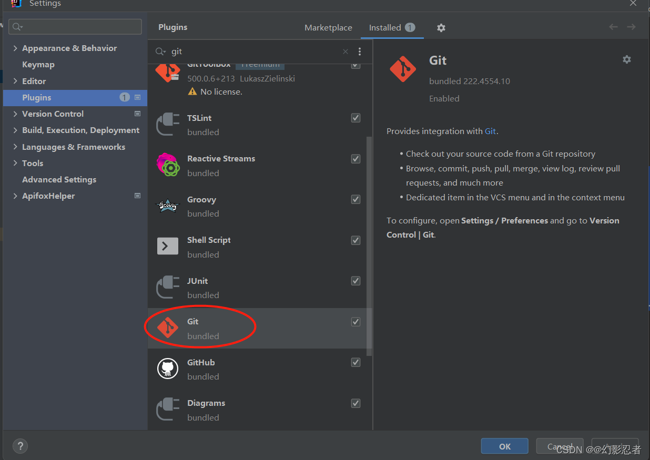
Task: Expand Appearance & Behavior settings node
Action: tap(15, 48)
